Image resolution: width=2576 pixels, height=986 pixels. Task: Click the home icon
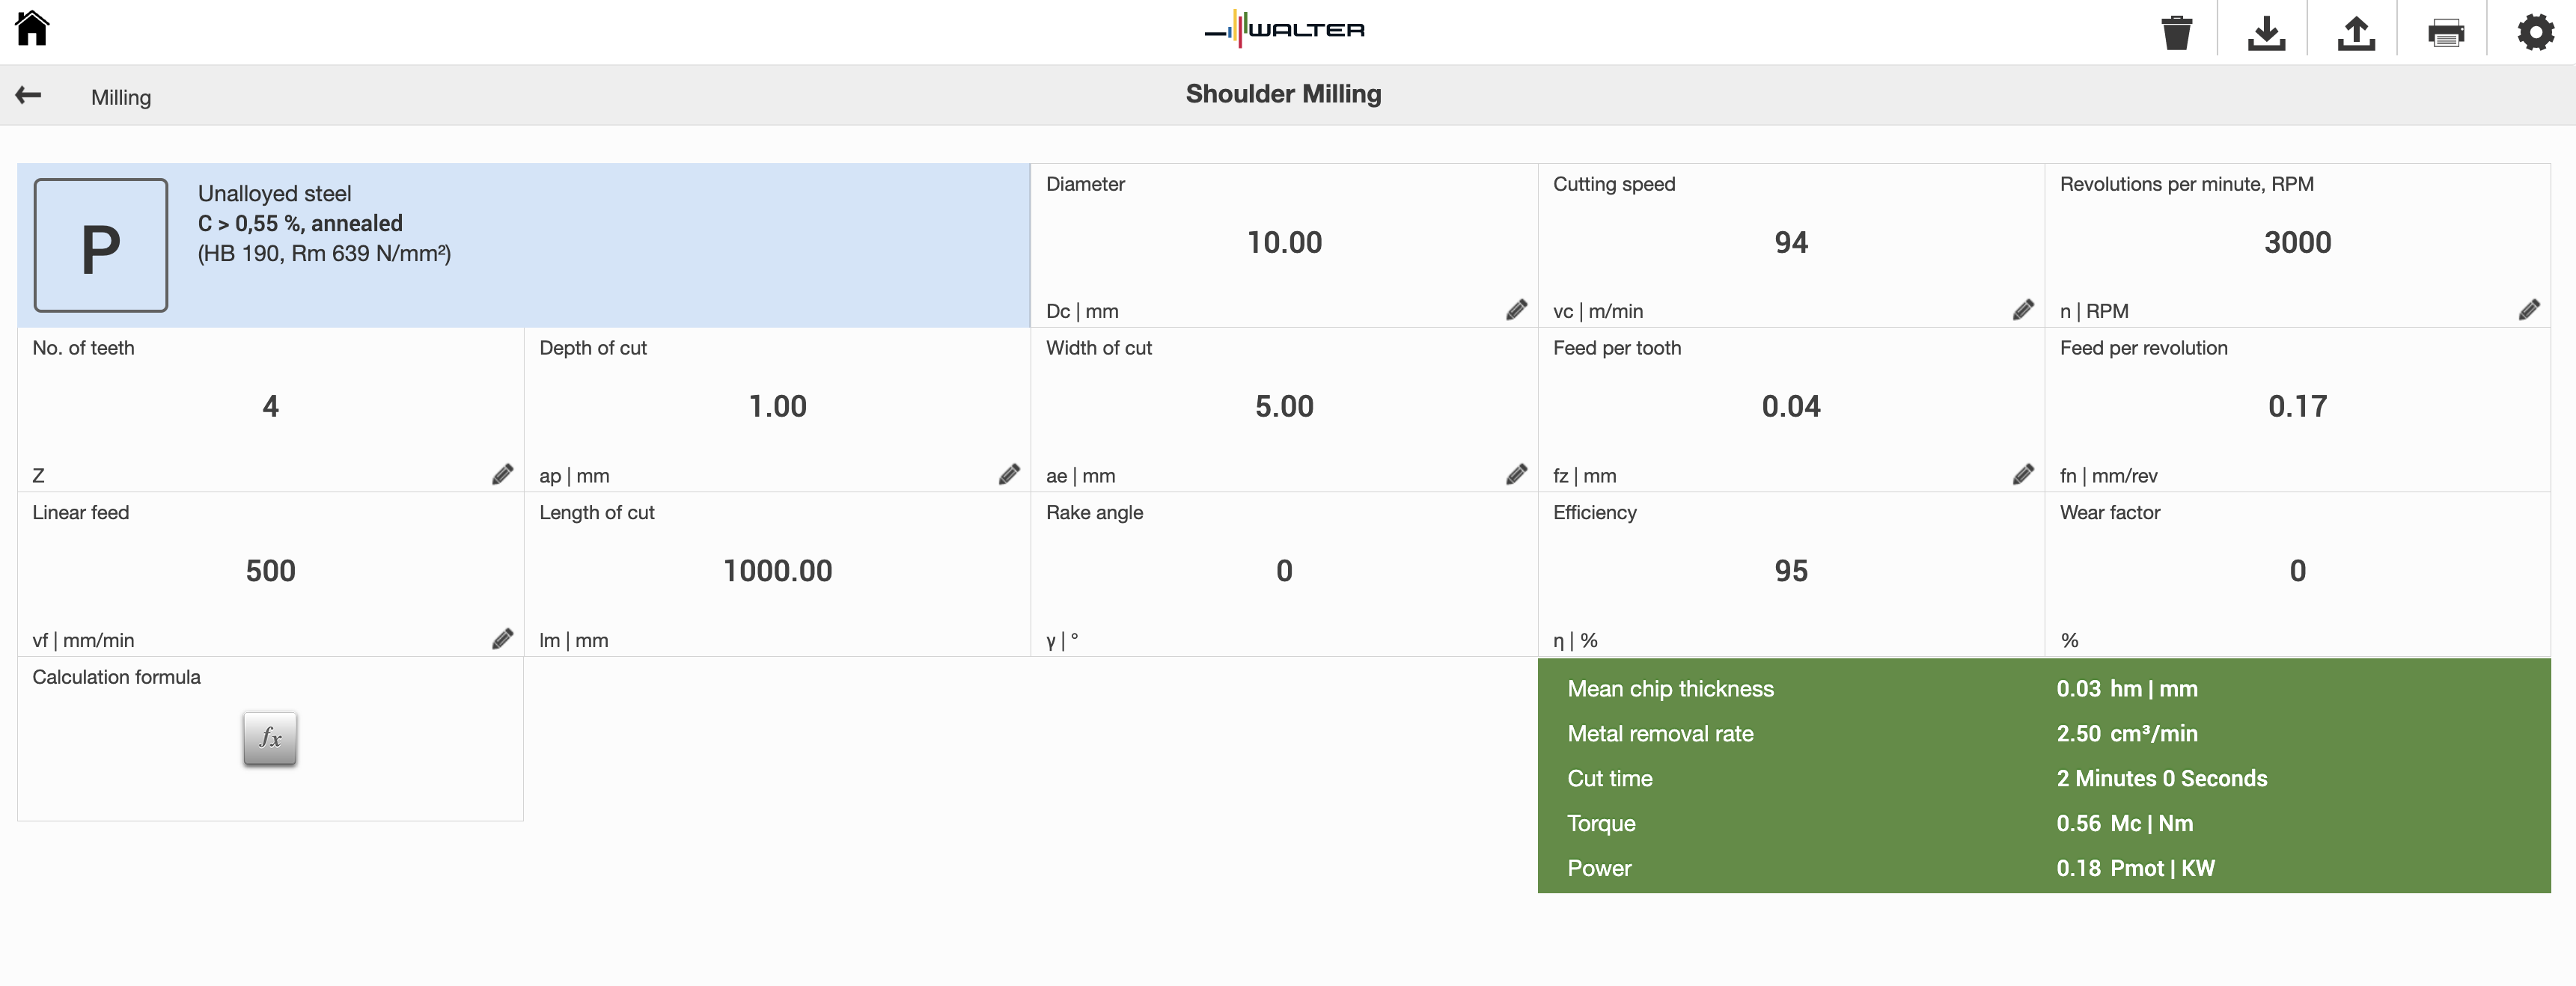pos(32,28)
